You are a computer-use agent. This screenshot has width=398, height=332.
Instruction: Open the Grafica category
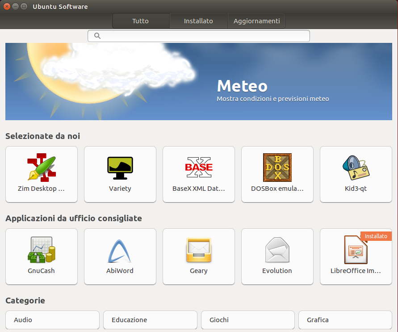pyautogui.click(x=345, y=320)
